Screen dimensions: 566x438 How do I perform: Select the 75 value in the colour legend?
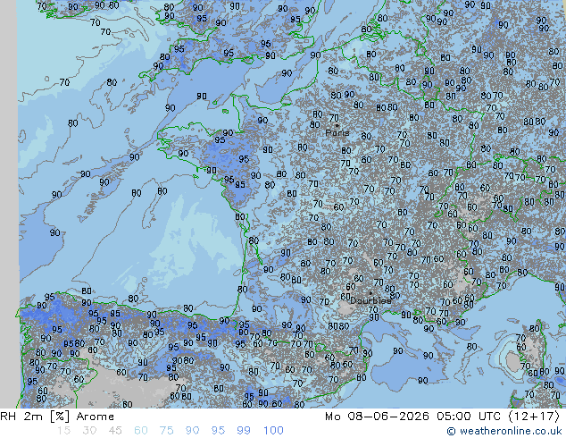(x=166, y=431)
